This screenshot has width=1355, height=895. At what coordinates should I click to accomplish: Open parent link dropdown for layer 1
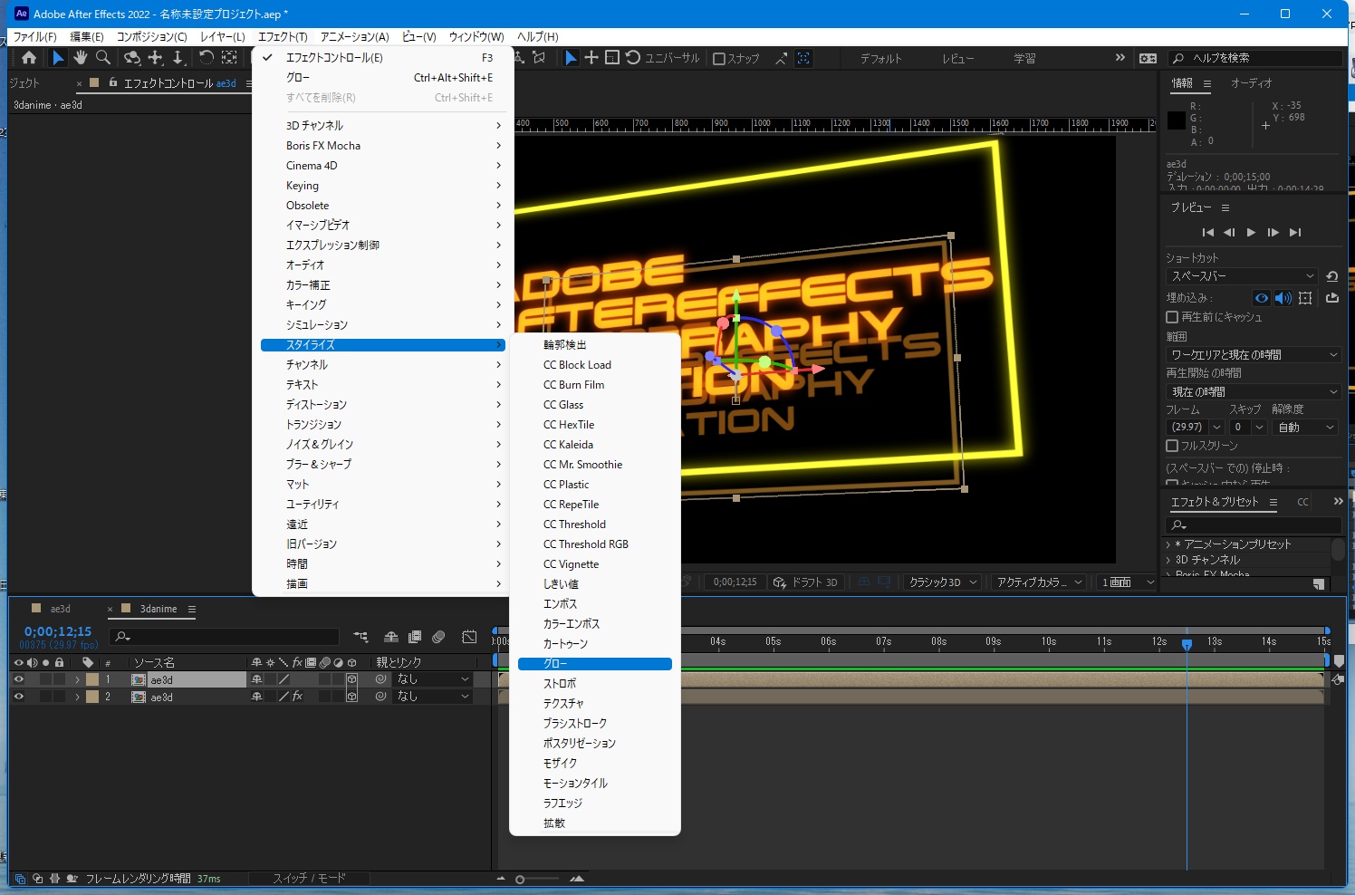tap(434, 679)
